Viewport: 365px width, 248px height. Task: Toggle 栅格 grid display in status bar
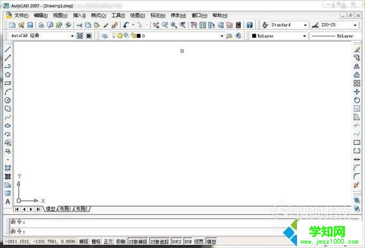pyautogui.click(x=96, y=242)
